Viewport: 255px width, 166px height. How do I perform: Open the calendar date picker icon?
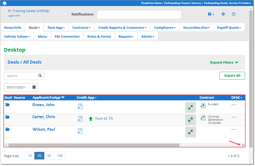click(x=34, y=87)
